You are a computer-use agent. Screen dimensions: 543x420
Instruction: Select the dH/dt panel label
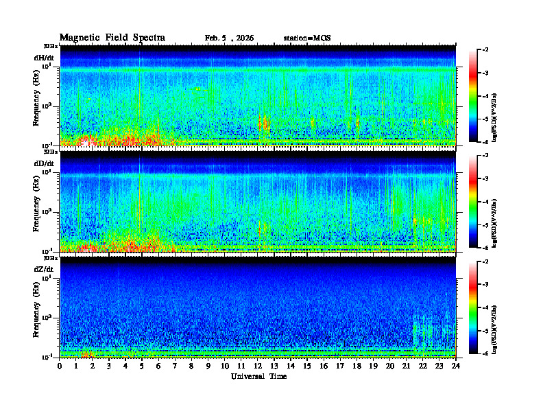point(44,58)
